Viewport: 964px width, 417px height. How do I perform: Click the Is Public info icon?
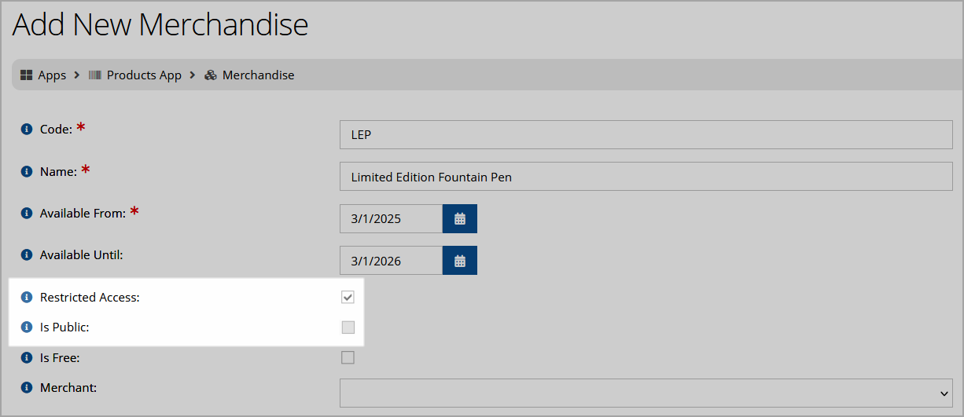tap(27, 327)
